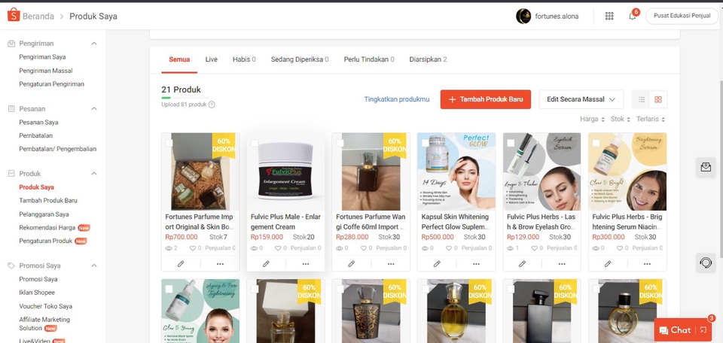Switch to Perlu Tindakan tab
Screen dimensions: 723x343
[x=369, y=59]
